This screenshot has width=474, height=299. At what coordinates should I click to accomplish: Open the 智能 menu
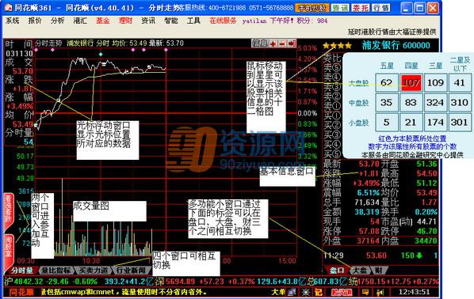(x=170, y=21)
